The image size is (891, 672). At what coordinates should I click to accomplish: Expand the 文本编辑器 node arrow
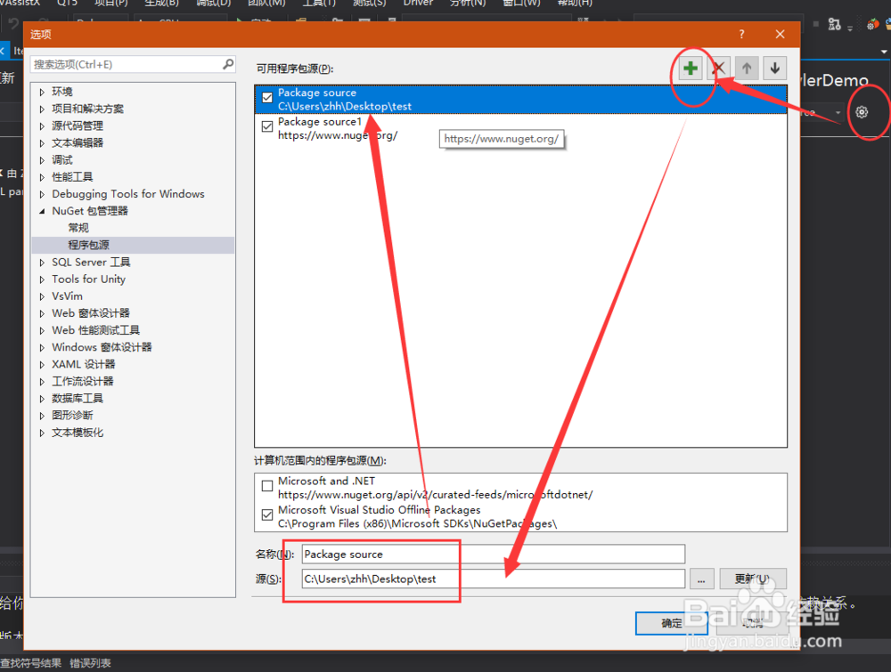point(42,143)
